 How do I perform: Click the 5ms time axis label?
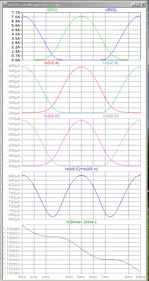tap(81, 277)
